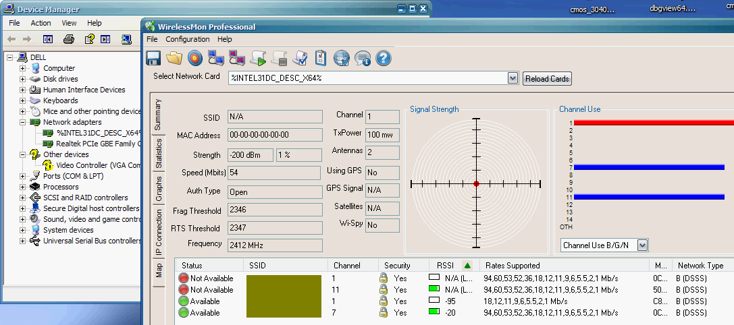
Task: Click the blue question mark help icon
Action: point(384,58)
